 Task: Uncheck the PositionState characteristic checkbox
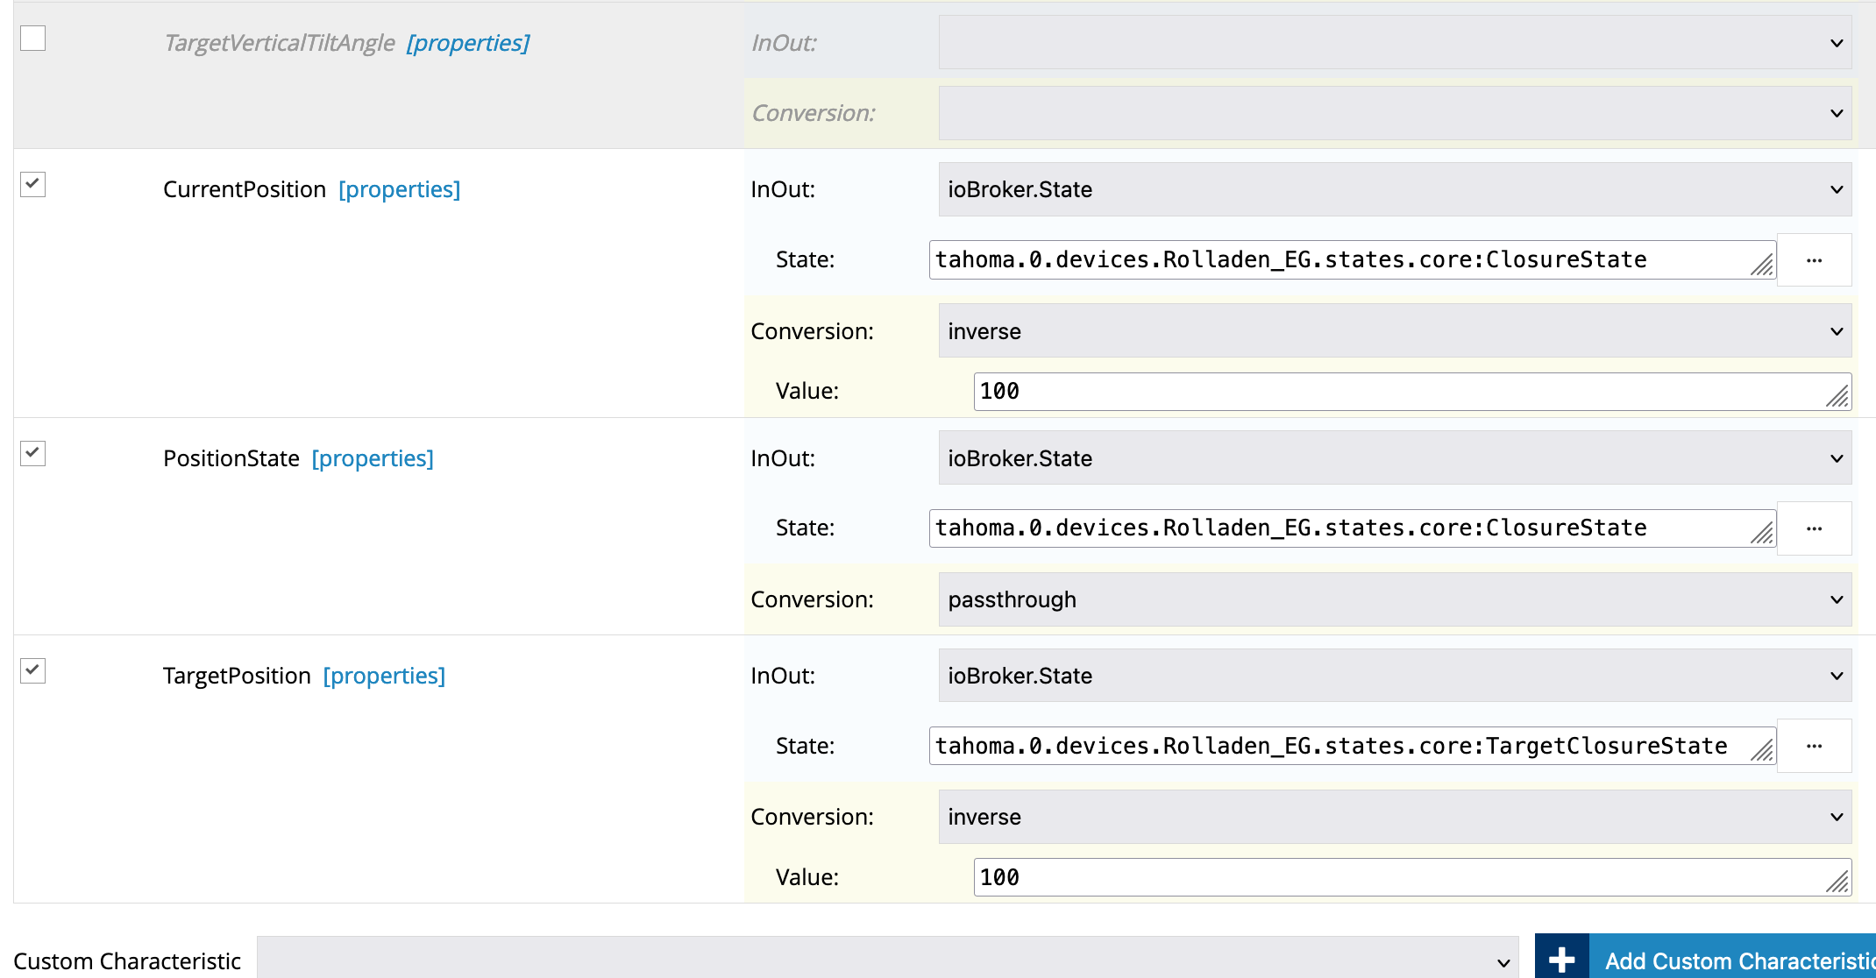(33, 454)
